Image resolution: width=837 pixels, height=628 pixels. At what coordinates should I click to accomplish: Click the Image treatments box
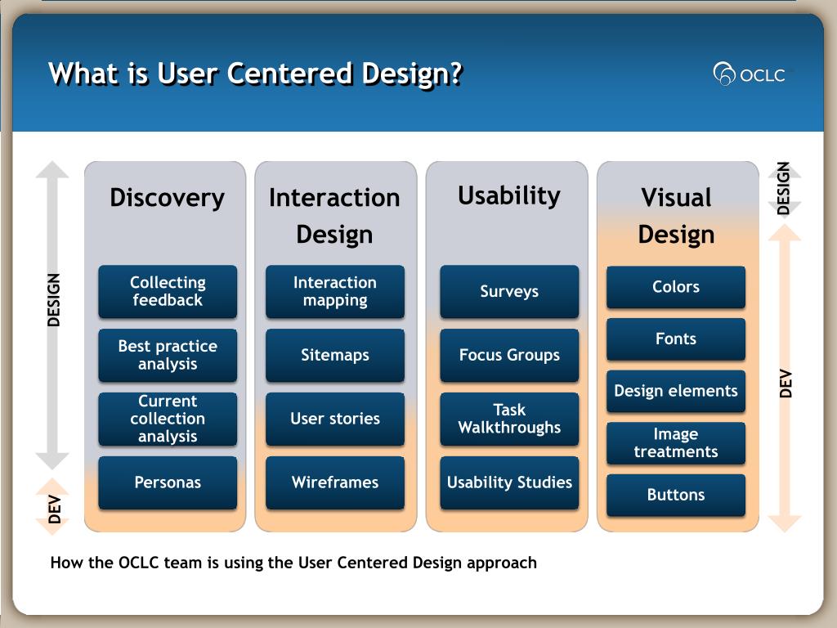click(x=676, y=443)
